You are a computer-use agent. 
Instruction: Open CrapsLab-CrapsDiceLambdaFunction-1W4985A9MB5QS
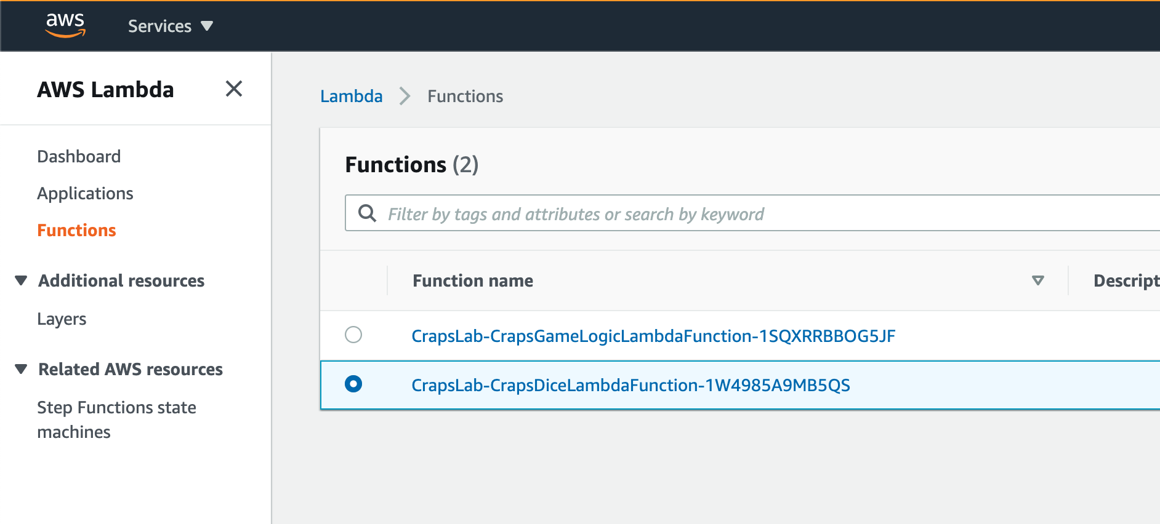pos(630,385)
